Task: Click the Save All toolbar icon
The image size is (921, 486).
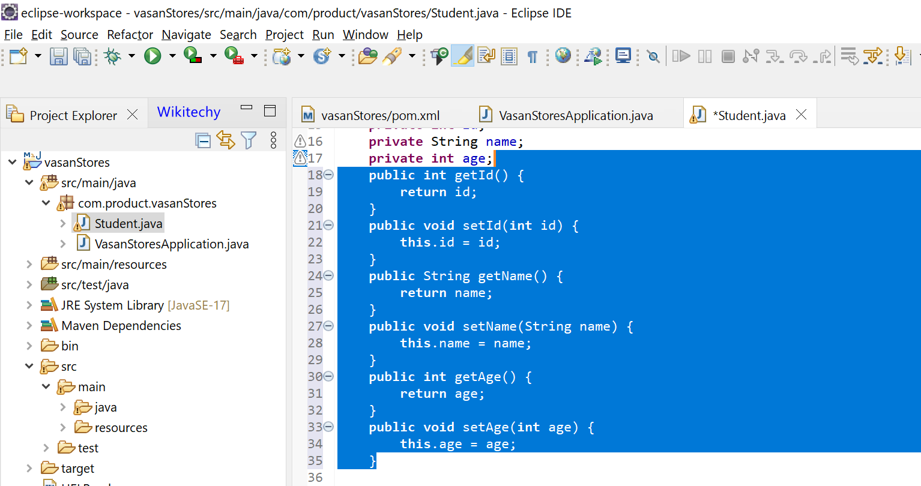Action: click(x=82, y=56)
